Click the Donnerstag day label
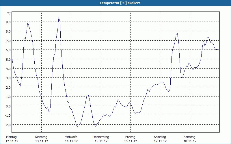The width and height of the screenshot is (231, 144). [101, 137]
